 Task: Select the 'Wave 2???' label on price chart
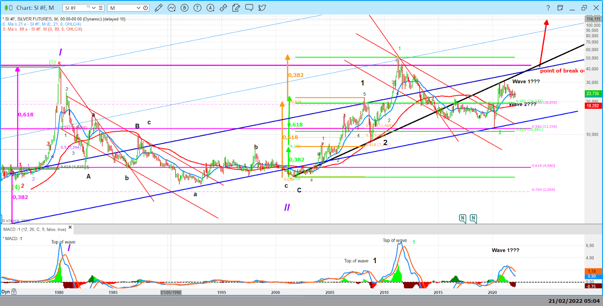click(x=522, y=104)
